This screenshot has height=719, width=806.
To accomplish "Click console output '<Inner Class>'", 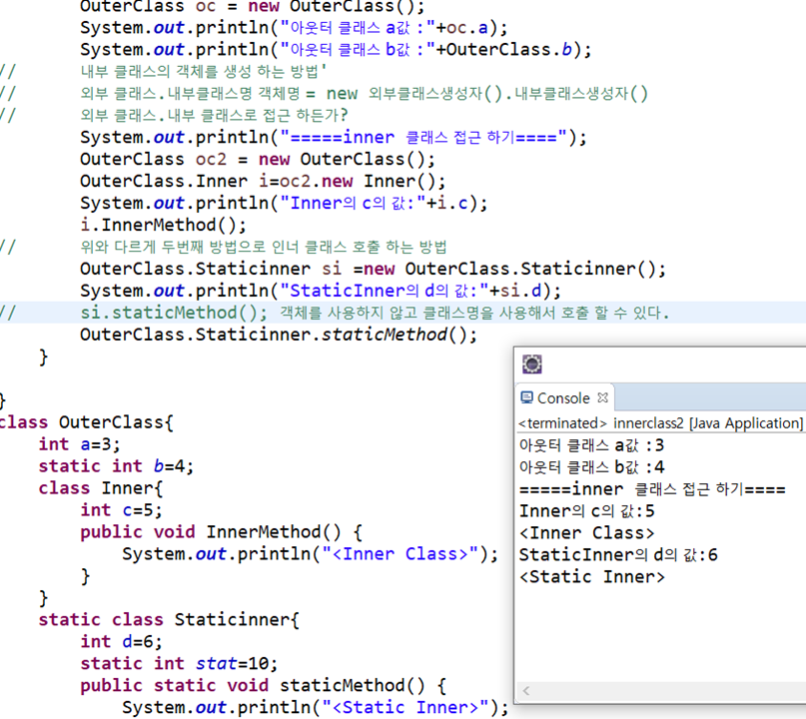I will [x=586, y=533].
